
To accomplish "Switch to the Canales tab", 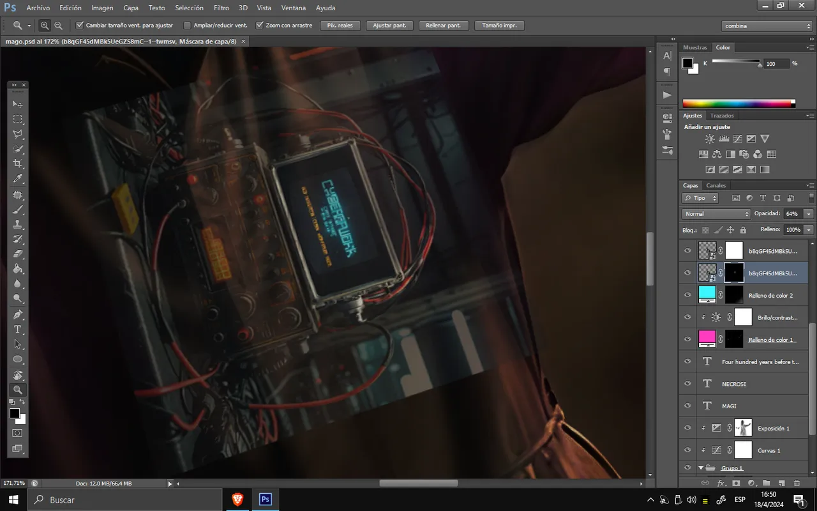I will click(x=716, y=186).
